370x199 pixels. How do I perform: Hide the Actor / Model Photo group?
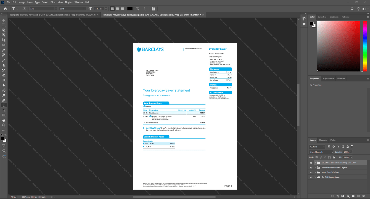click(311, 172)
